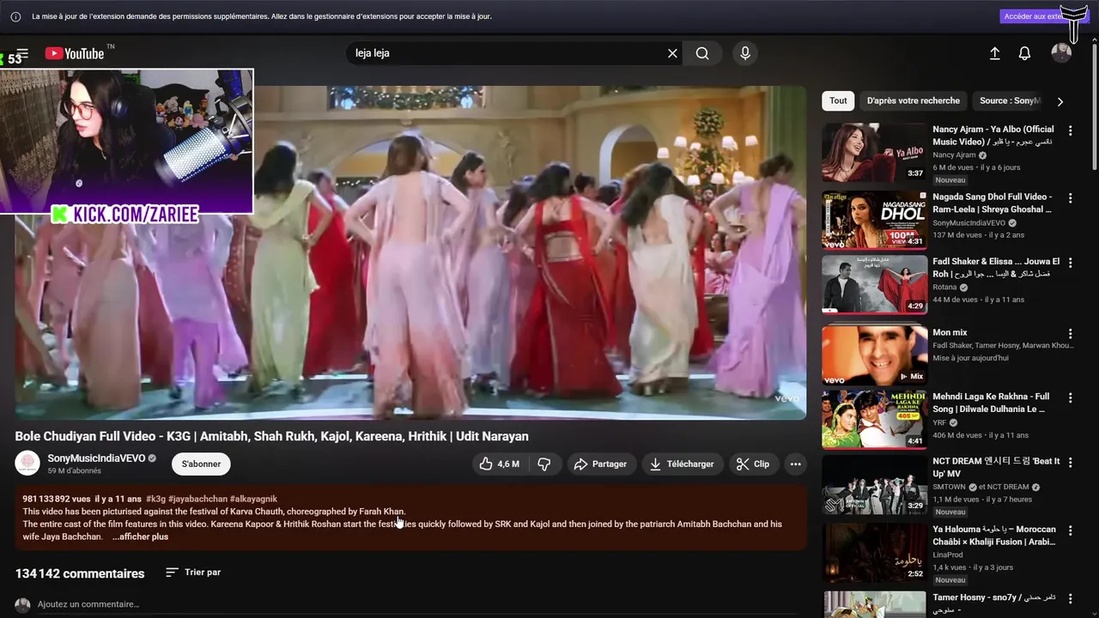The width and height of the screenshot is (1099, 618).
Task: Go to YouTube home via logo
Action: (x=75, y=53)
